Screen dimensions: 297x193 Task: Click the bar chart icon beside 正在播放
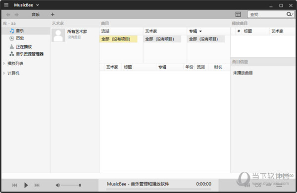coord(12,46)
